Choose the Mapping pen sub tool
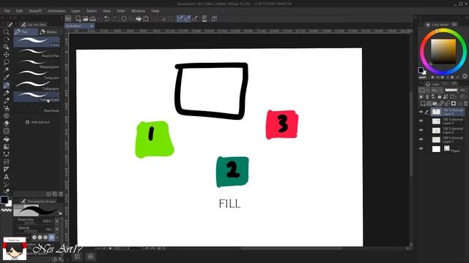 point(37,64)
